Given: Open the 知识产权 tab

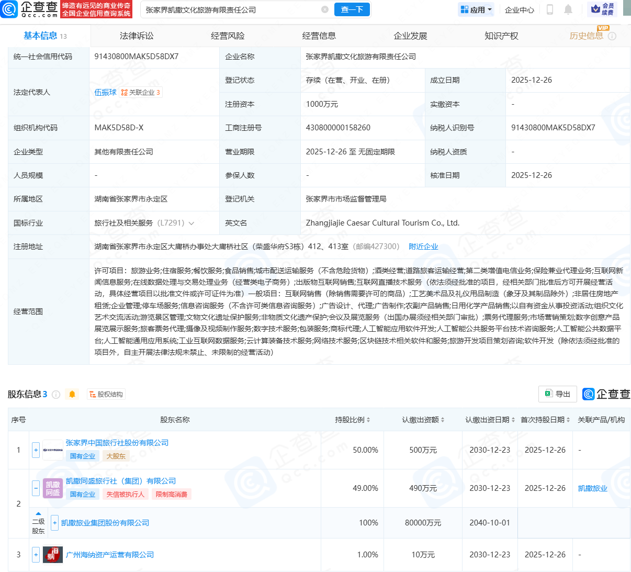Looking at the screenshot, I should point(501,36).
